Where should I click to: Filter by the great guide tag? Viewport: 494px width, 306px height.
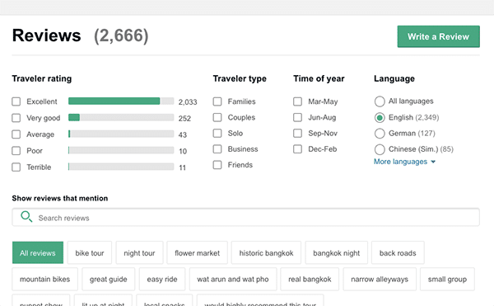pyautogui.click(x=109, y=279)
